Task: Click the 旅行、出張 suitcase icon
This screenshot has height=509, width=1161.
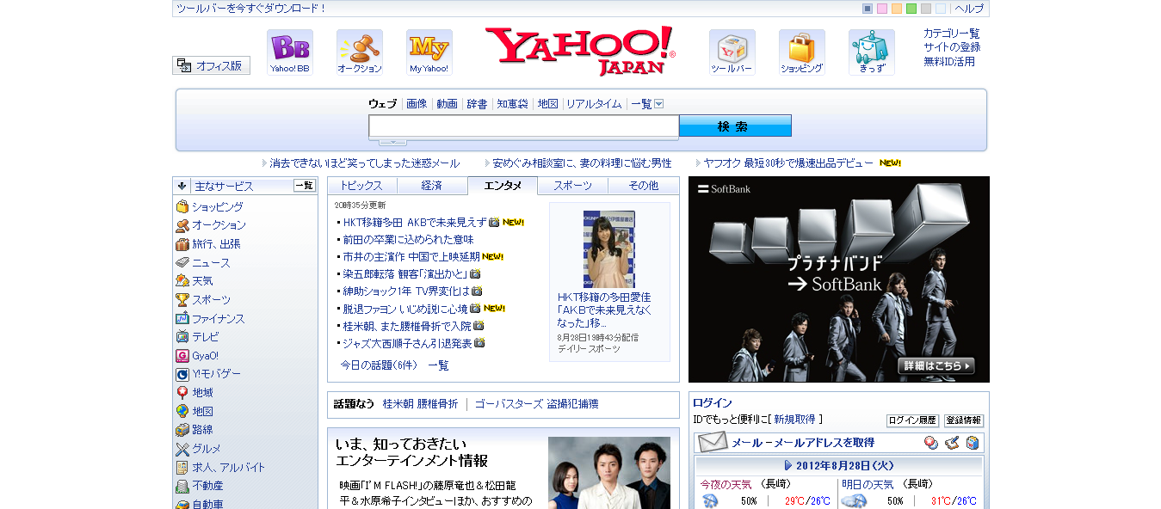Action: point(182,244)
